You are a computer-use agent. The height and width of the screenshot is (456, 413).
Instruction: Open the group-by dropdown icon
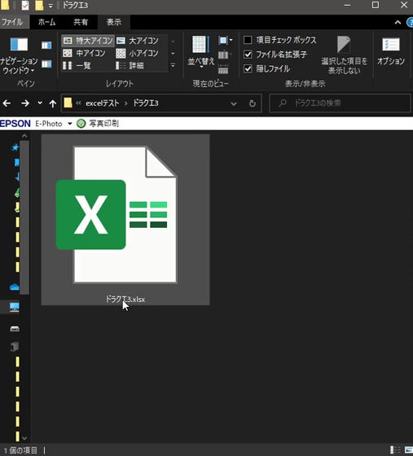[x=226, y=41]
